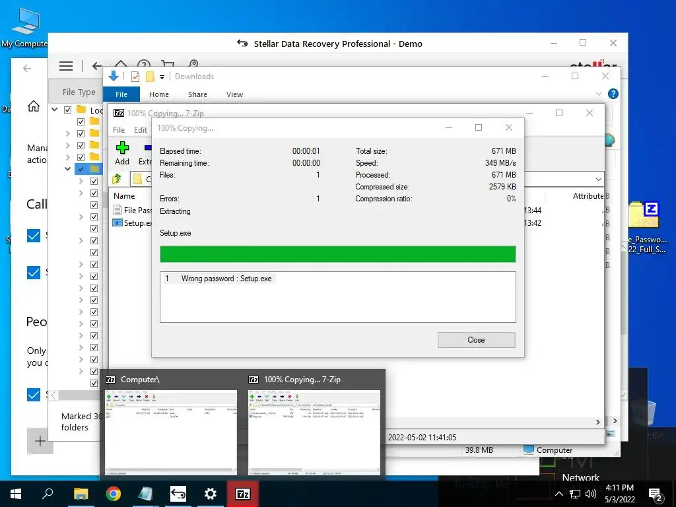Open the 7-Zip path dropdown arrow
676x507 pixels.
(598, 180)
